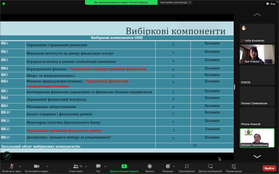Select Оксана Гривковская's participant tile
Viewport: 279px width, 174px height.
pos(257,96)
